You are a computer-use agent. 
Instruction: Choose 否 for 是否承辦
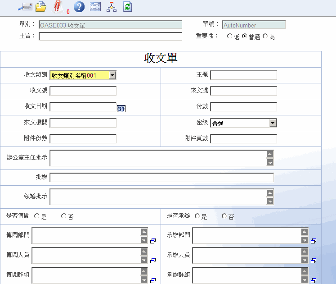224,216
